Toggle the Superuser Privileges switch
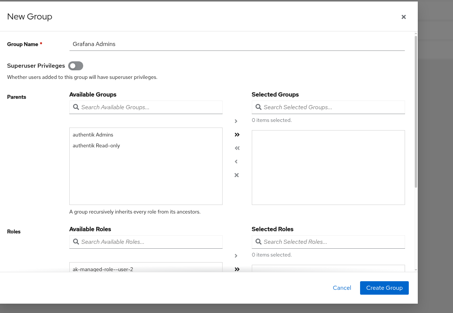 (x=76, y=66)
